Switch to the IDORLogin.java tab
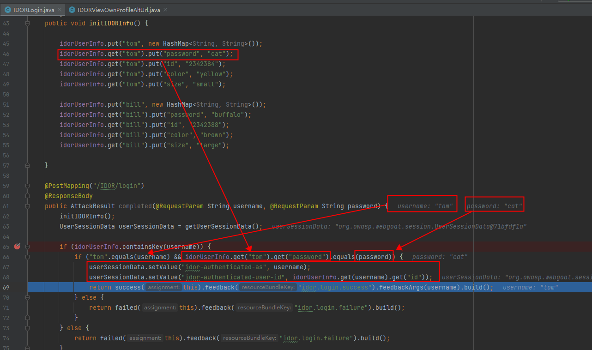 tap(34, 10)
